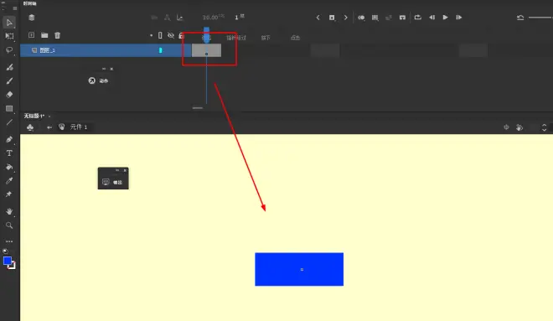553x321 pixels.
Task: Toggle layer visibility eye icon
Action: (x=171, y=35)
